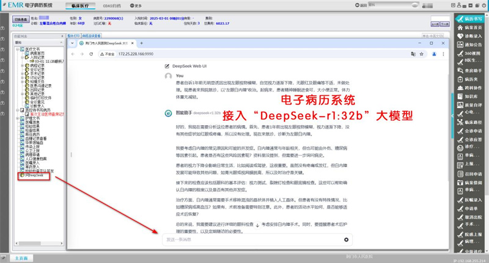The image size is (489, 263).
Task: Open the DeepSeek entry in function tree
Action: 34,175
